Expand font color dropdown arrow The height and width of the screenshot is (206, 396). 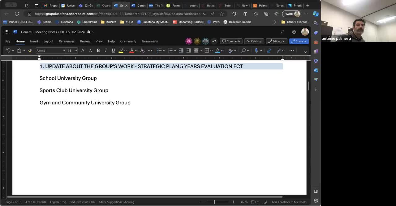(136, 51)
